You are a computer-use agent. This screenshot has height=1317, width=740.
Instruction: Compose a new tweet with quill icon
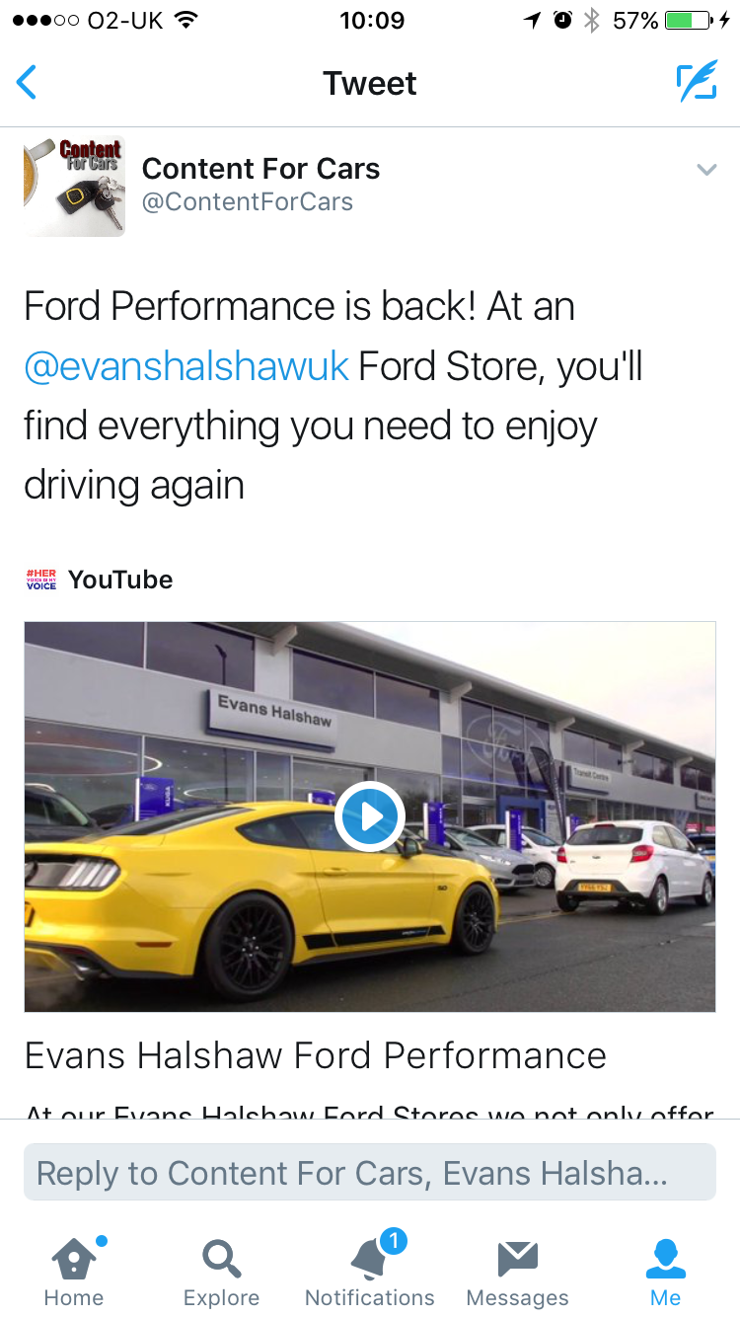pyautogui.click(x=696, y=83)
